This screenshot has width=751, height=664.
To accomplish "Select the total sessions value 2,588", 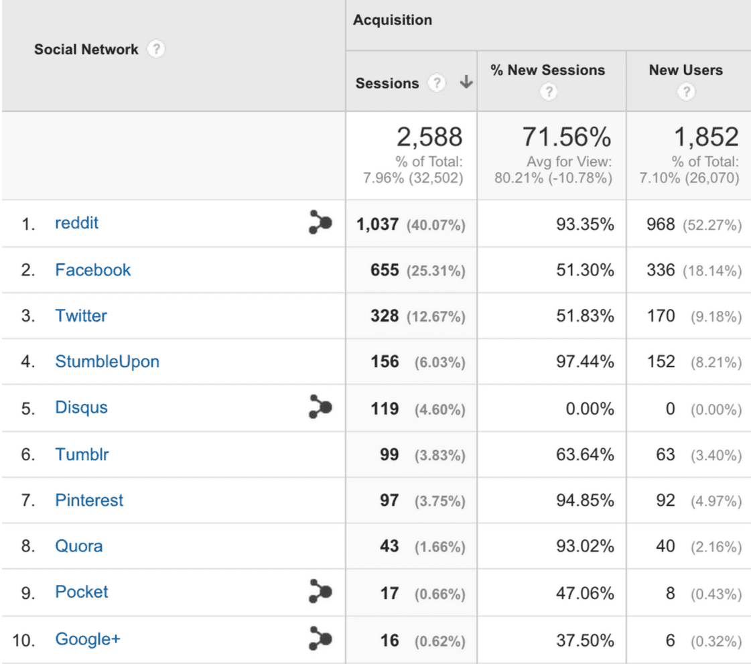I will point(429,137).
